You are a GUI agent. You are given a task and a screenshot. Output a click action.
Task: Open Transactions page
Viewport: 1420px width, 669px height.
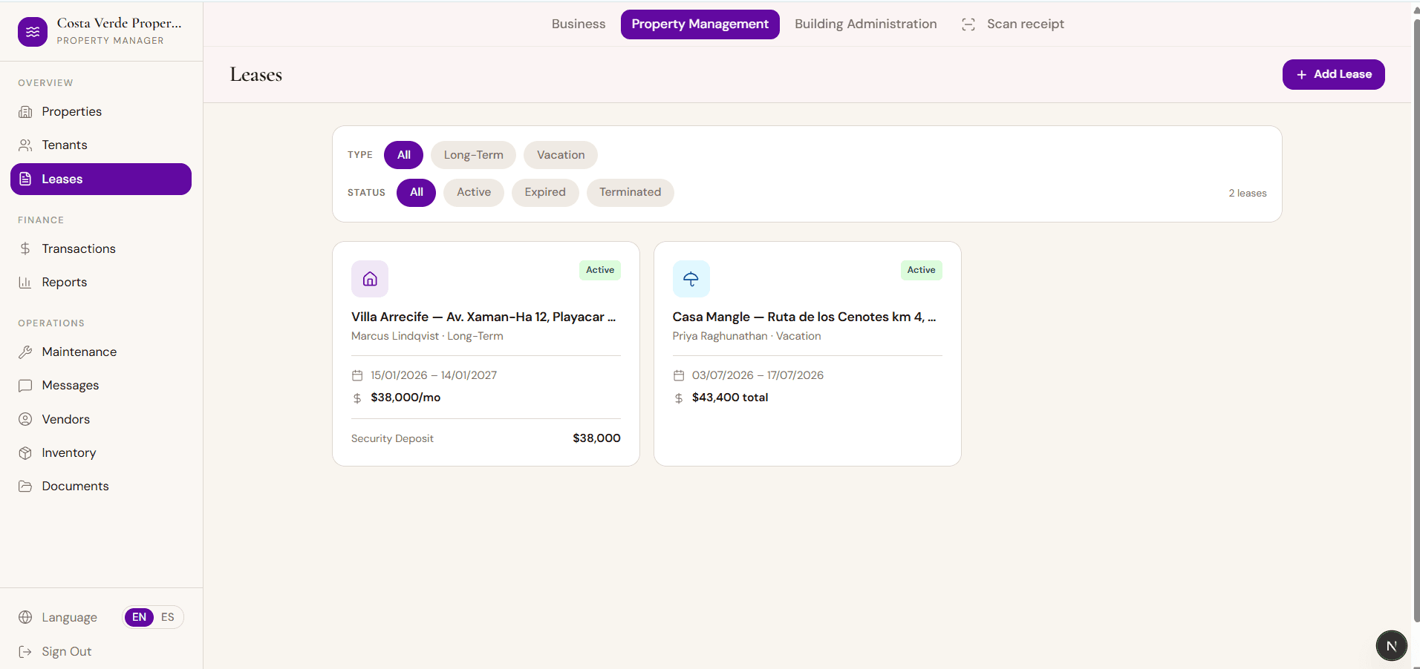101,248
